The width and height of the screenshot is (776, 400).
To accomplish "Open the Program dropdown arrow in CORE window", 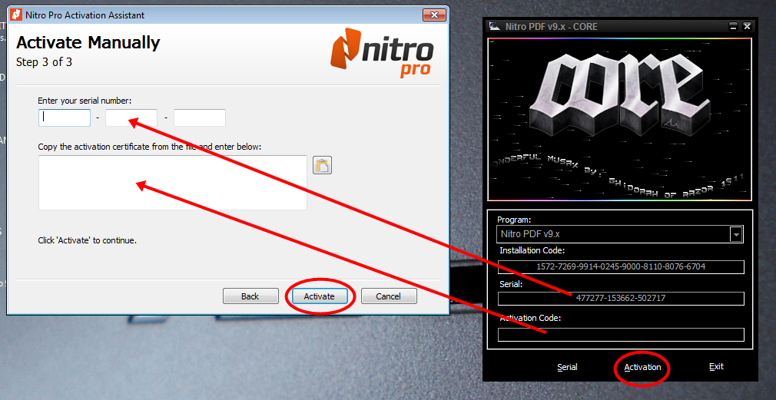I will click(x=736, y=234).
